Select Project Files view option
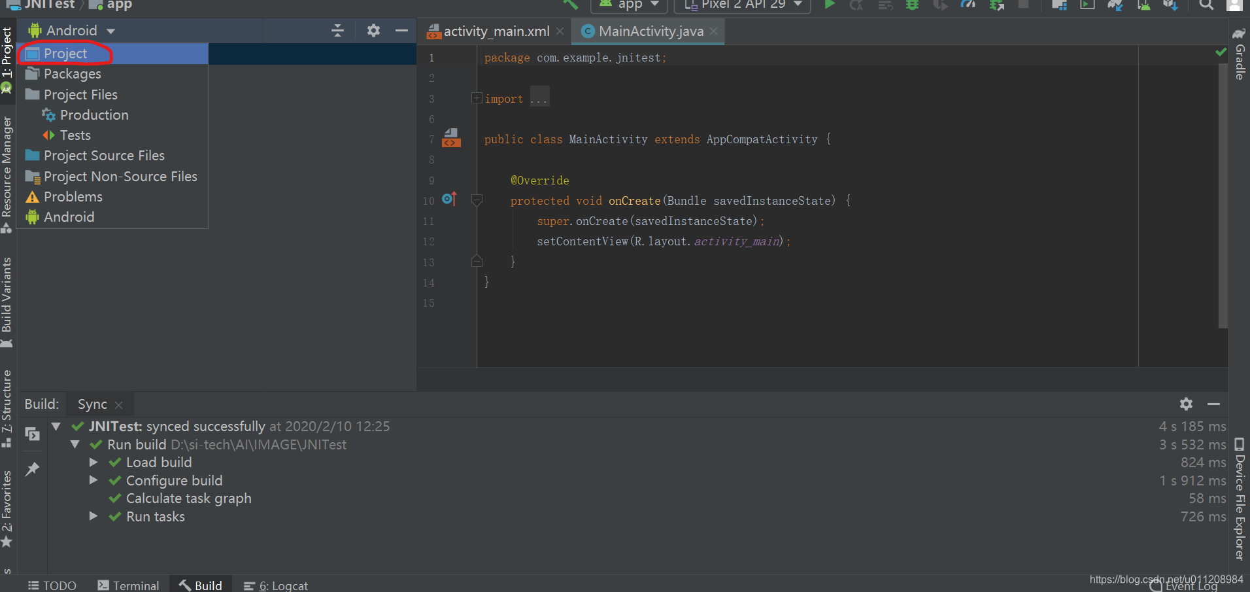Screen dimensions: 1250x592 112,95
